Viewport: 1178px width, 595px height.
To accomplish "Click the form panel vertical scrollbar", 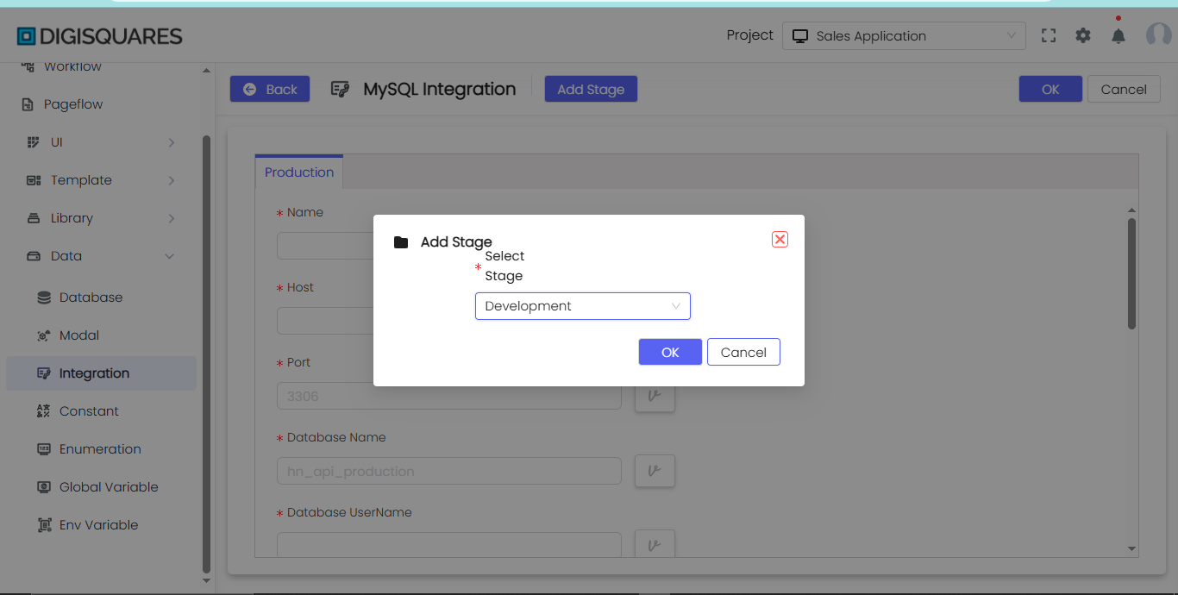I will pyautogui.click(x=1131, y=273).
